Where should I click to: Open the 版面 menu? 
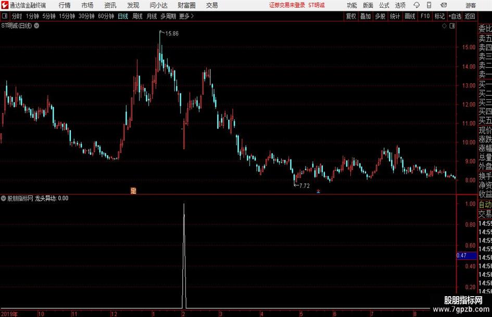[x=368, y=5]
